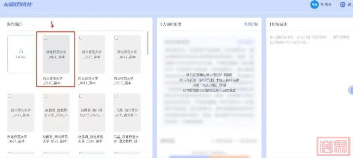Click the upload resume icon in dashed box
This screenshot has height=158, width=353.
coord(21,51)
